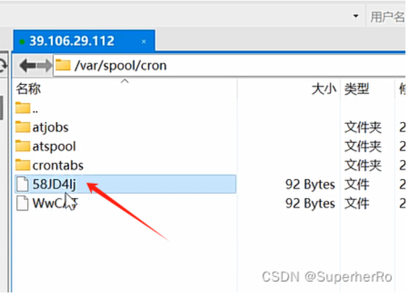Viewport: 406px width, 293px height.
Task: Click the /var/spool/cron path field
Action: point(229,66)
